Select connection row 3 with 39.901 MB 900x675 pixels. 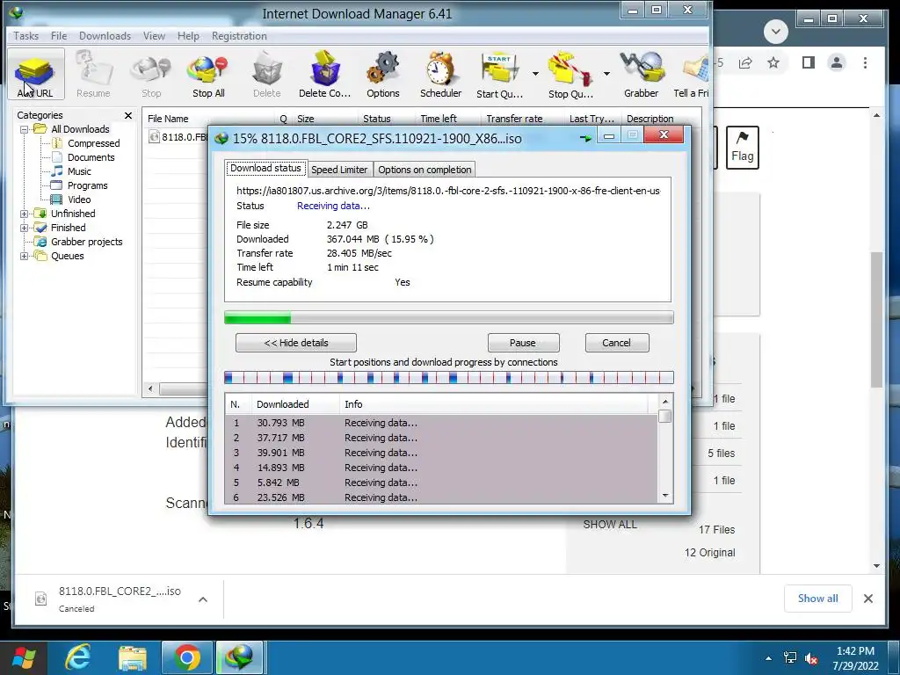point(441,453)
